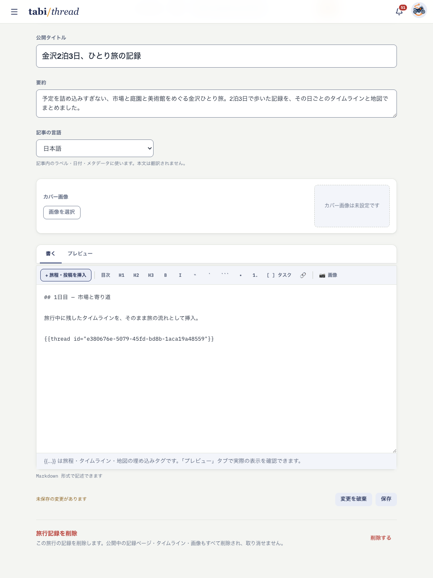
Task: Insert table of contents with 目次
Action: pyautogui.click(x=106, y=275)
